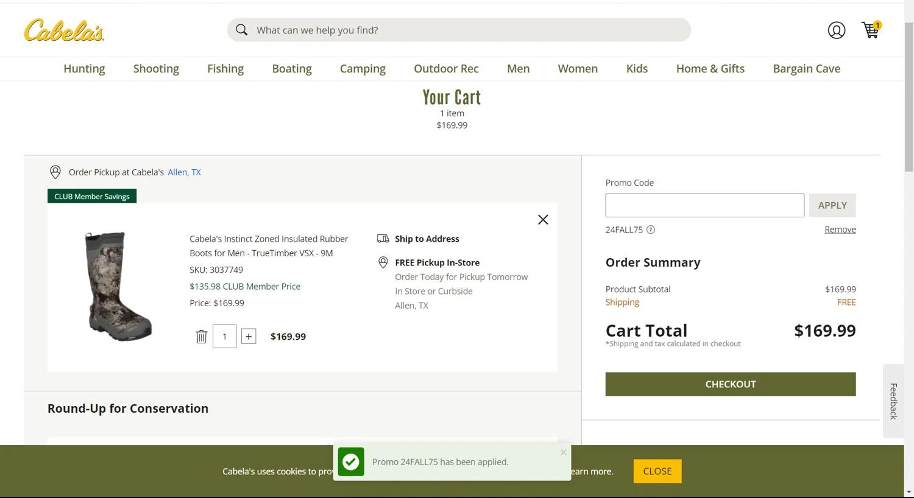Click the rubber boots product thumbnail
The height and width of the screenshot is (498, 914).
tap(119, 286)
